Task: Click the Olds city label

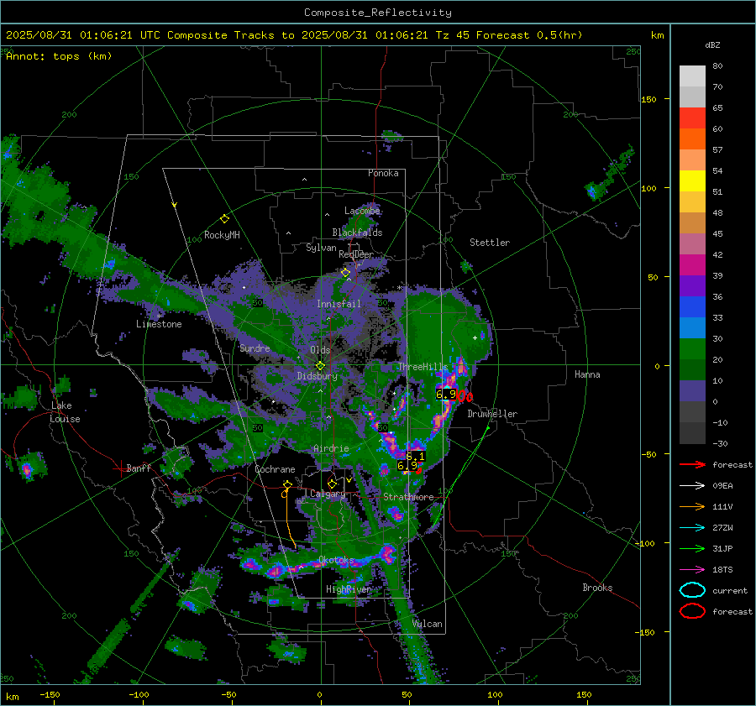Action: (x=320, y=350)
